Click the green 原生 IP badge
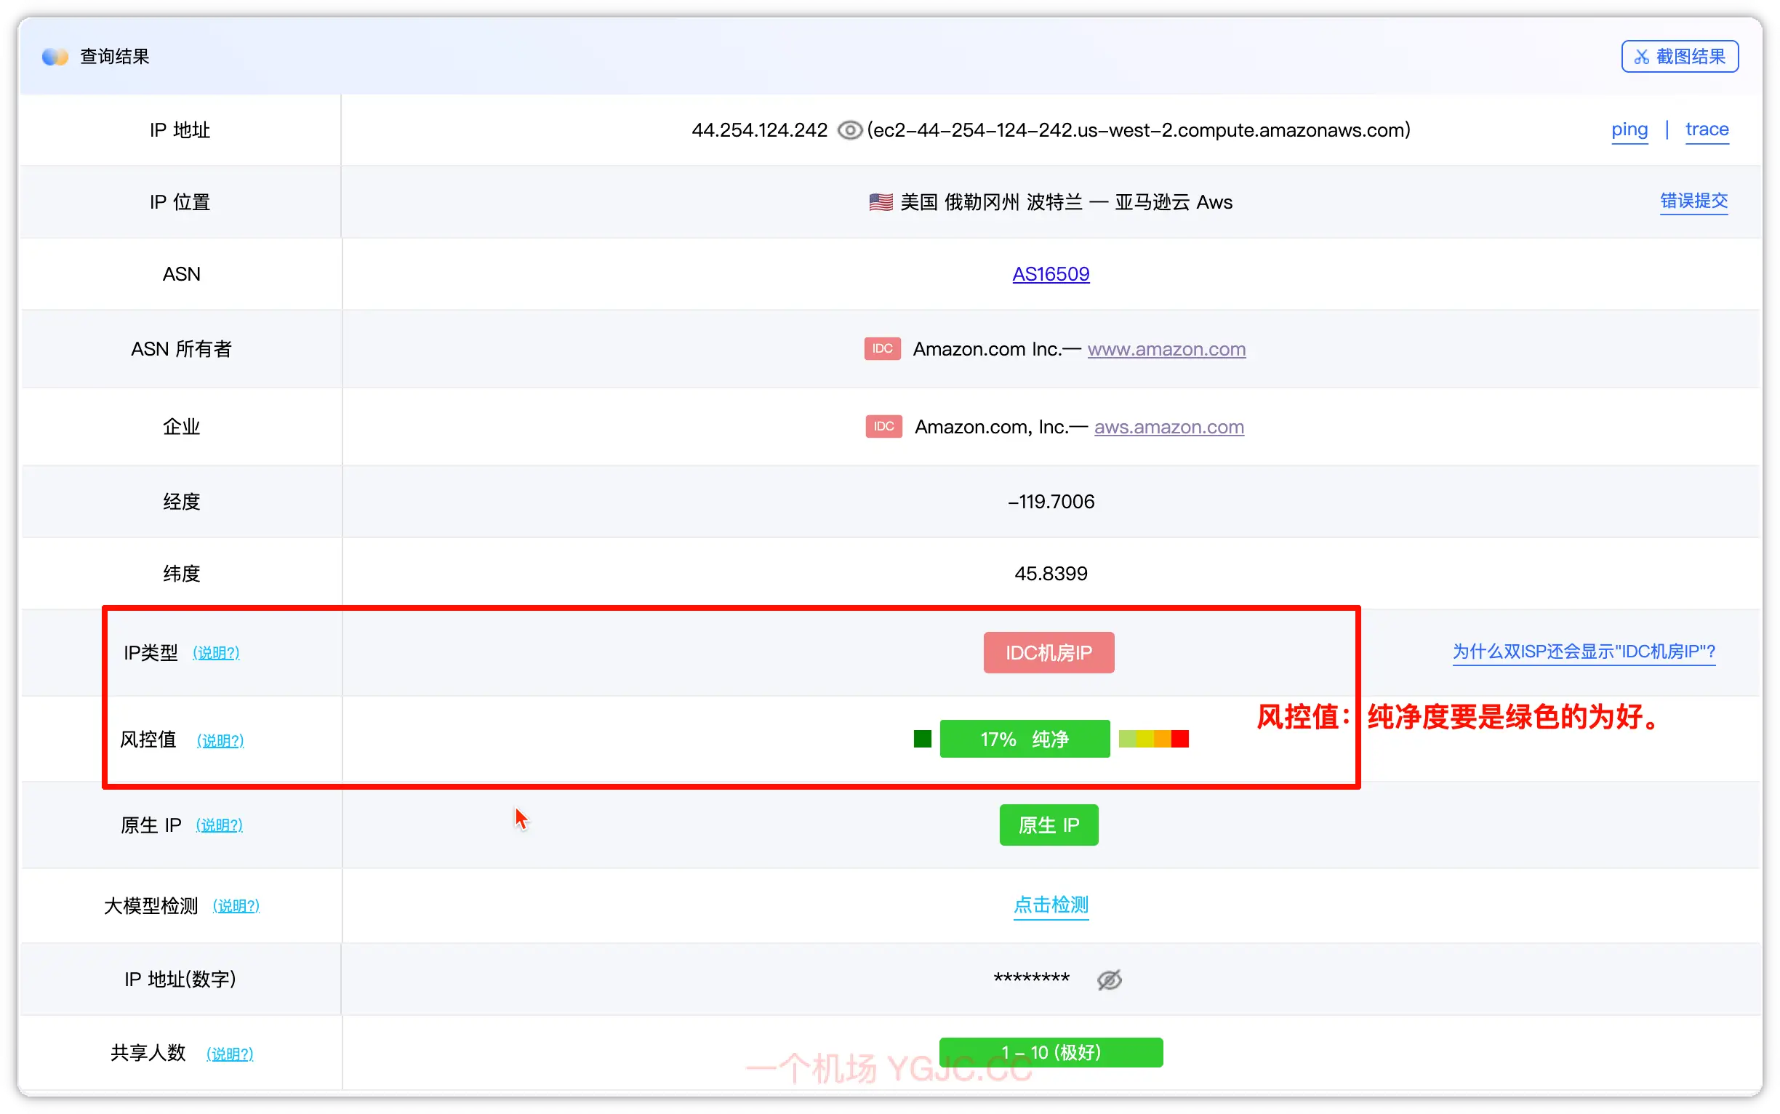The width and height of the screenshot is (1780, 1114). [1048, 825]
